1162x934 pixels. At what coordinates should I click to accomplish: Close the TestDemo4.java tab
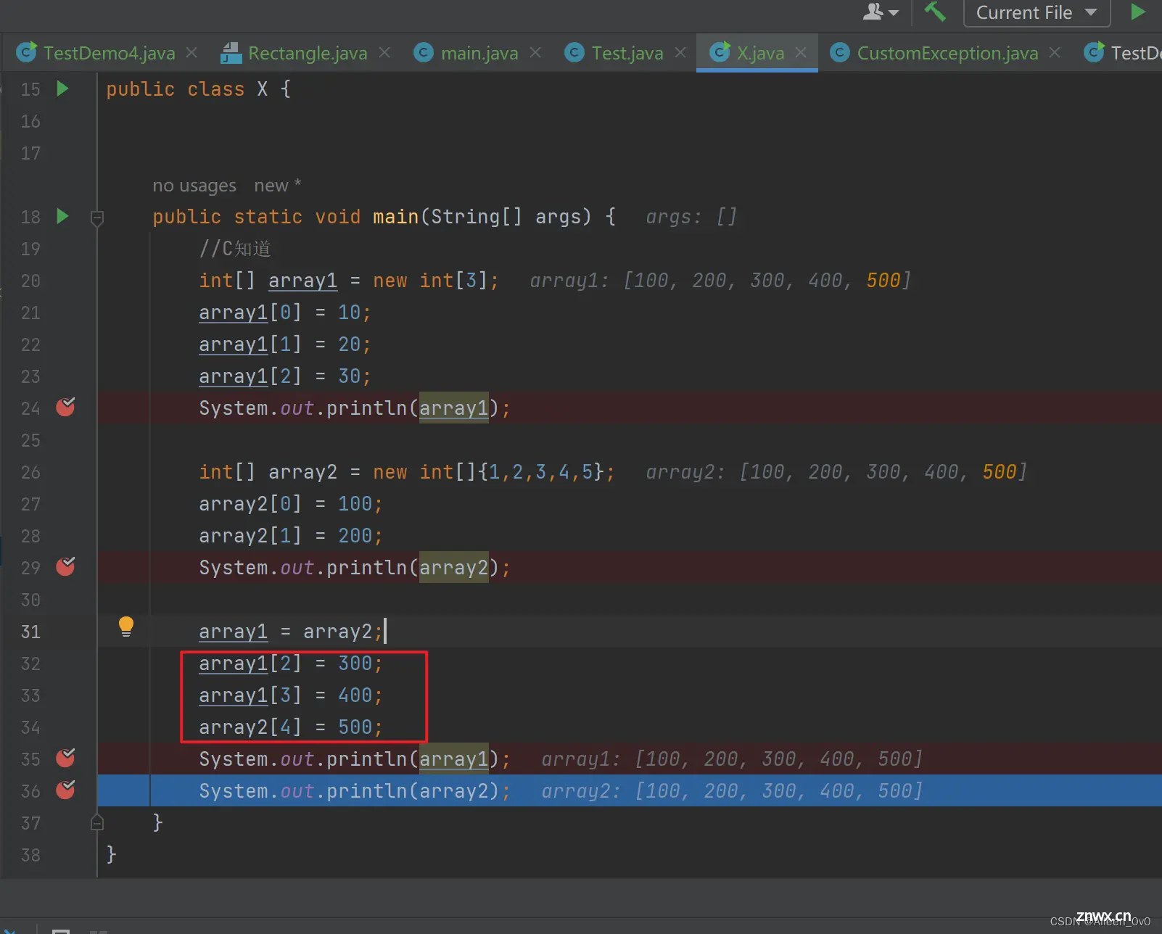tap(191, 53)
